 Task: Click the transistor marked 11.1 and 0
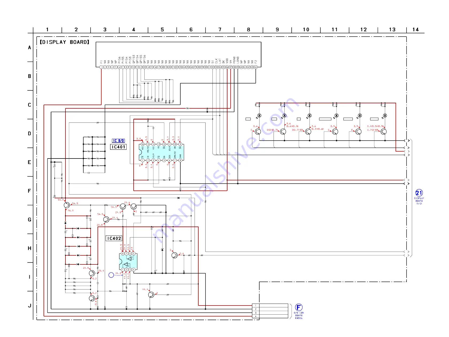click(x=151, y=295)
